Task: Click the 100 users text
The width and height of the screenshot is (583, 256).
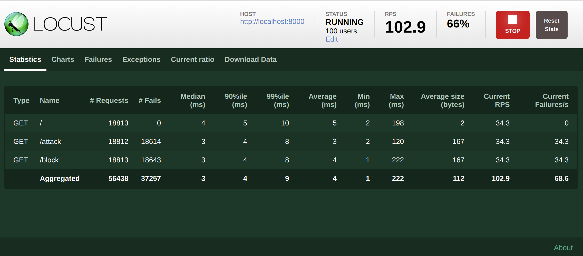Action: click(341, 31)
